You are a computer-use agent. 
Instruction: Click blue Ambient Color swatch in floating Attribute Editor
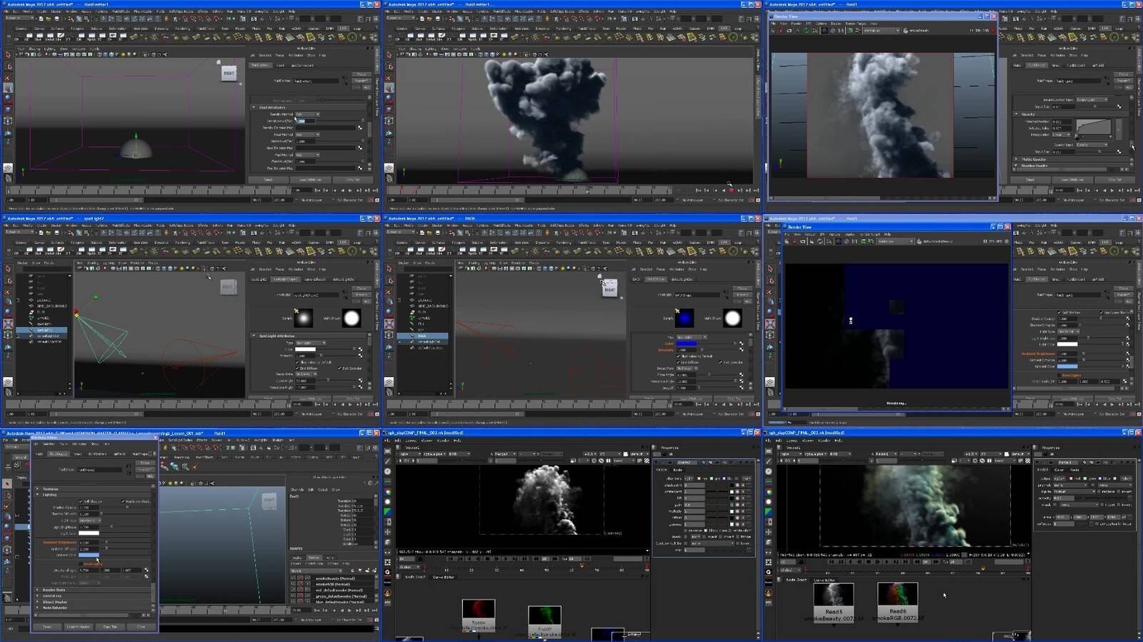[x=89, y=555]
